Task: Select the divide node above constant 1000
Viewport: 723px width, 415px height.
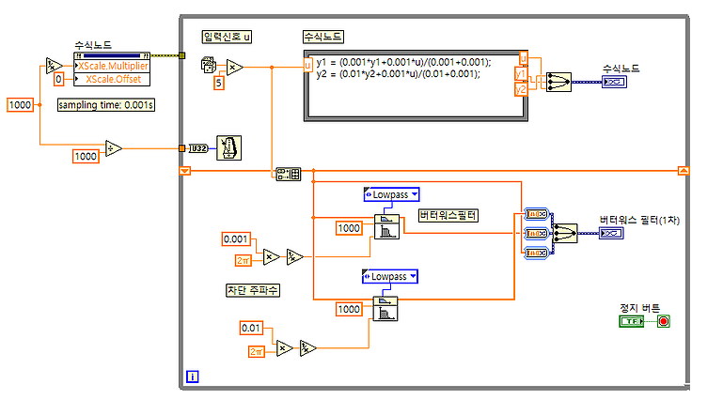Action: coord(113,148)
